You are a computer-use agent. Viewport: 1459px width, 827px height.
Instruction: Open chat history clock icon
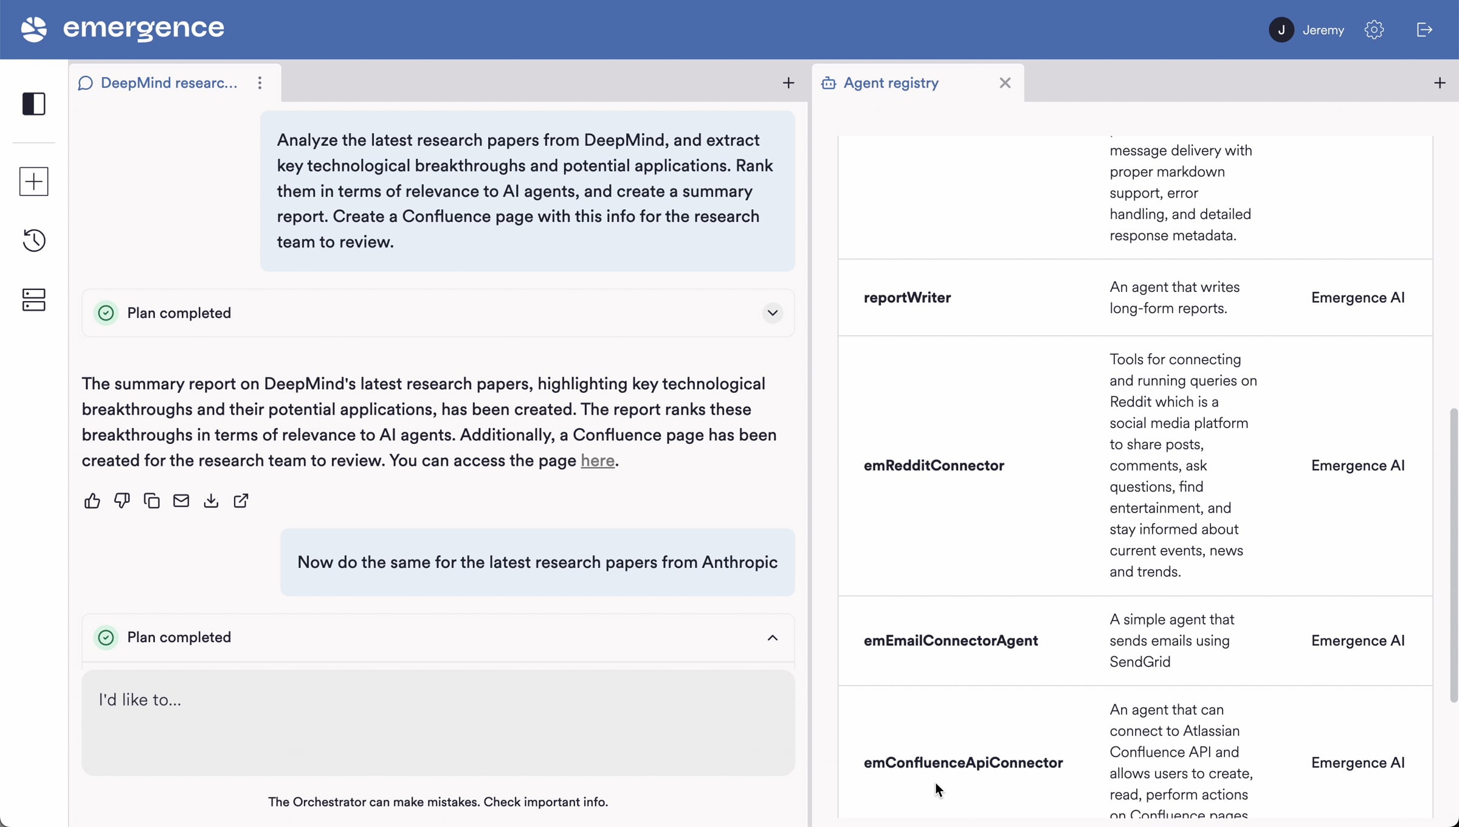coord(34,240)
